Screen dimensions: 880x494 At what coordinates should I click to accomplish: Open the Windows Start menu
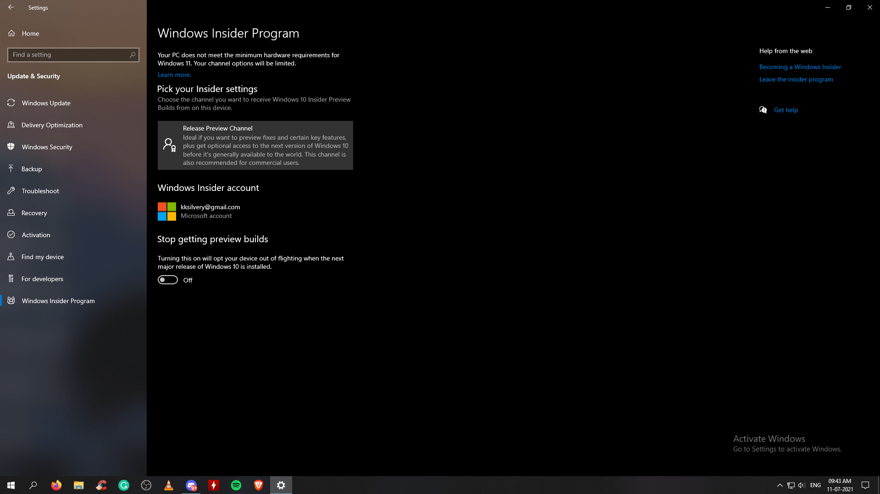[11, 485]
